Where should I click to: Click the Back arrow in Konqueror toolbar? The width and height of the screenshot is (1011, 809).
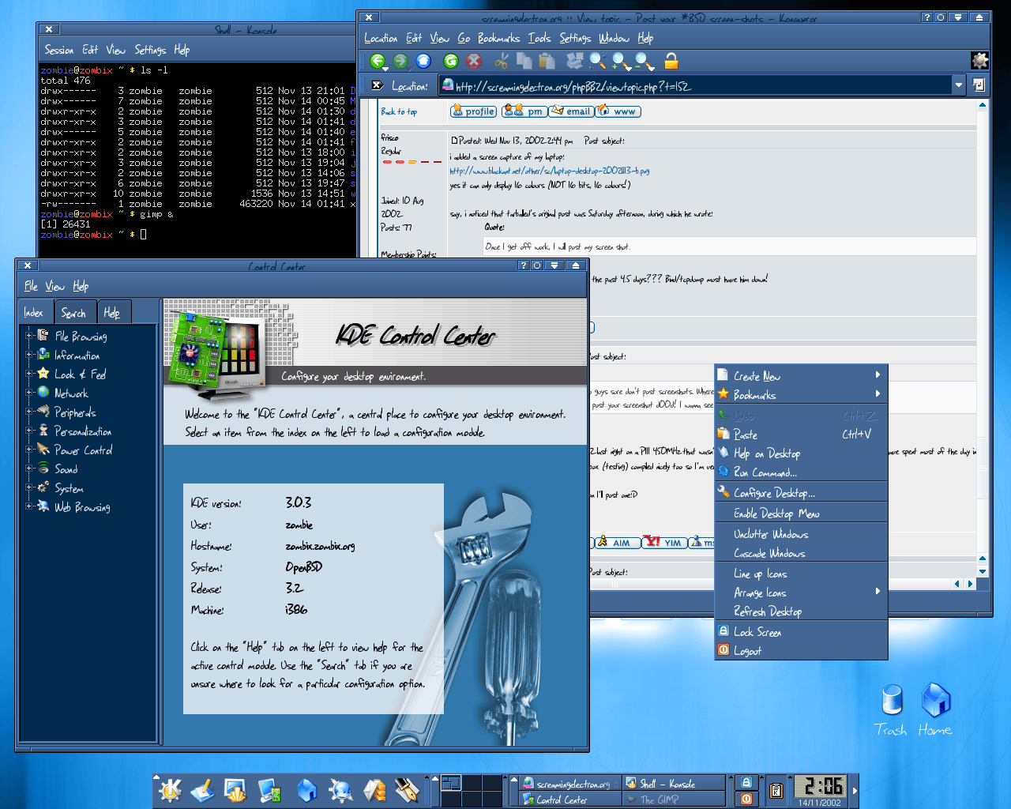(378, 62)
